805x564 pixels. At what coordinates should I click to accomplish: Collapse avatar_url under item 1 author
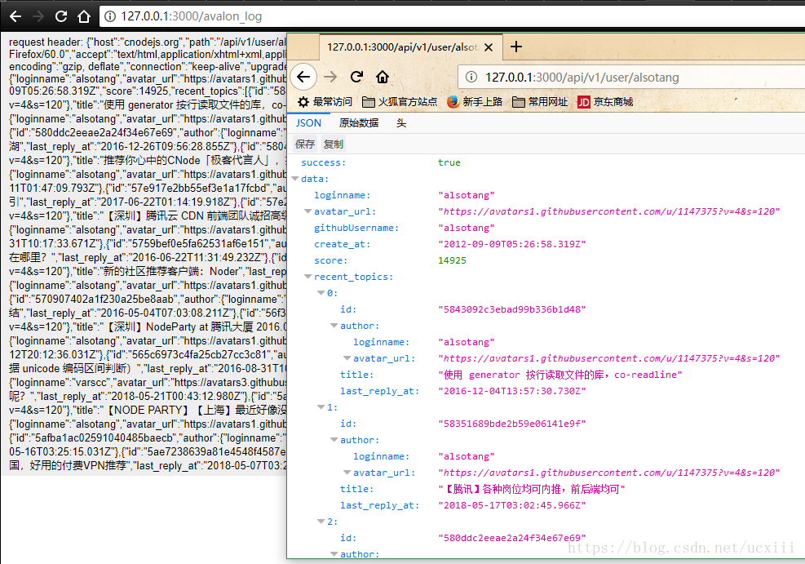click(347, 473)
